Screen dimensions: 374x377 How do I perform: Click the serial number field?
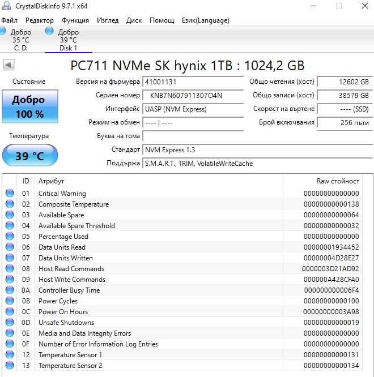(193, 96)
